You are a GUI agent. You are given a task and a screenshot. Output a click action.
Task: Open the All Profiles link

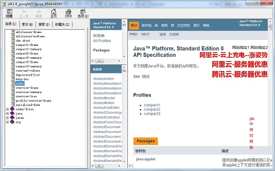(x=102, y=41)
